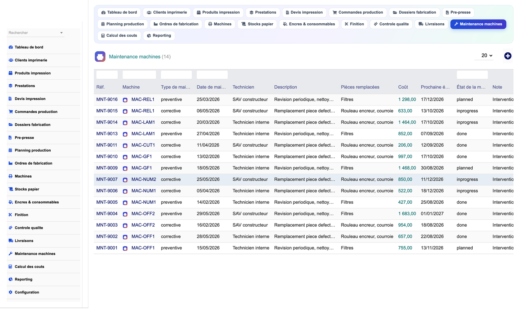Click the machine icon in row MNT-9001
Viewport: 519px width, 321px height.
[x=125, y=249]
